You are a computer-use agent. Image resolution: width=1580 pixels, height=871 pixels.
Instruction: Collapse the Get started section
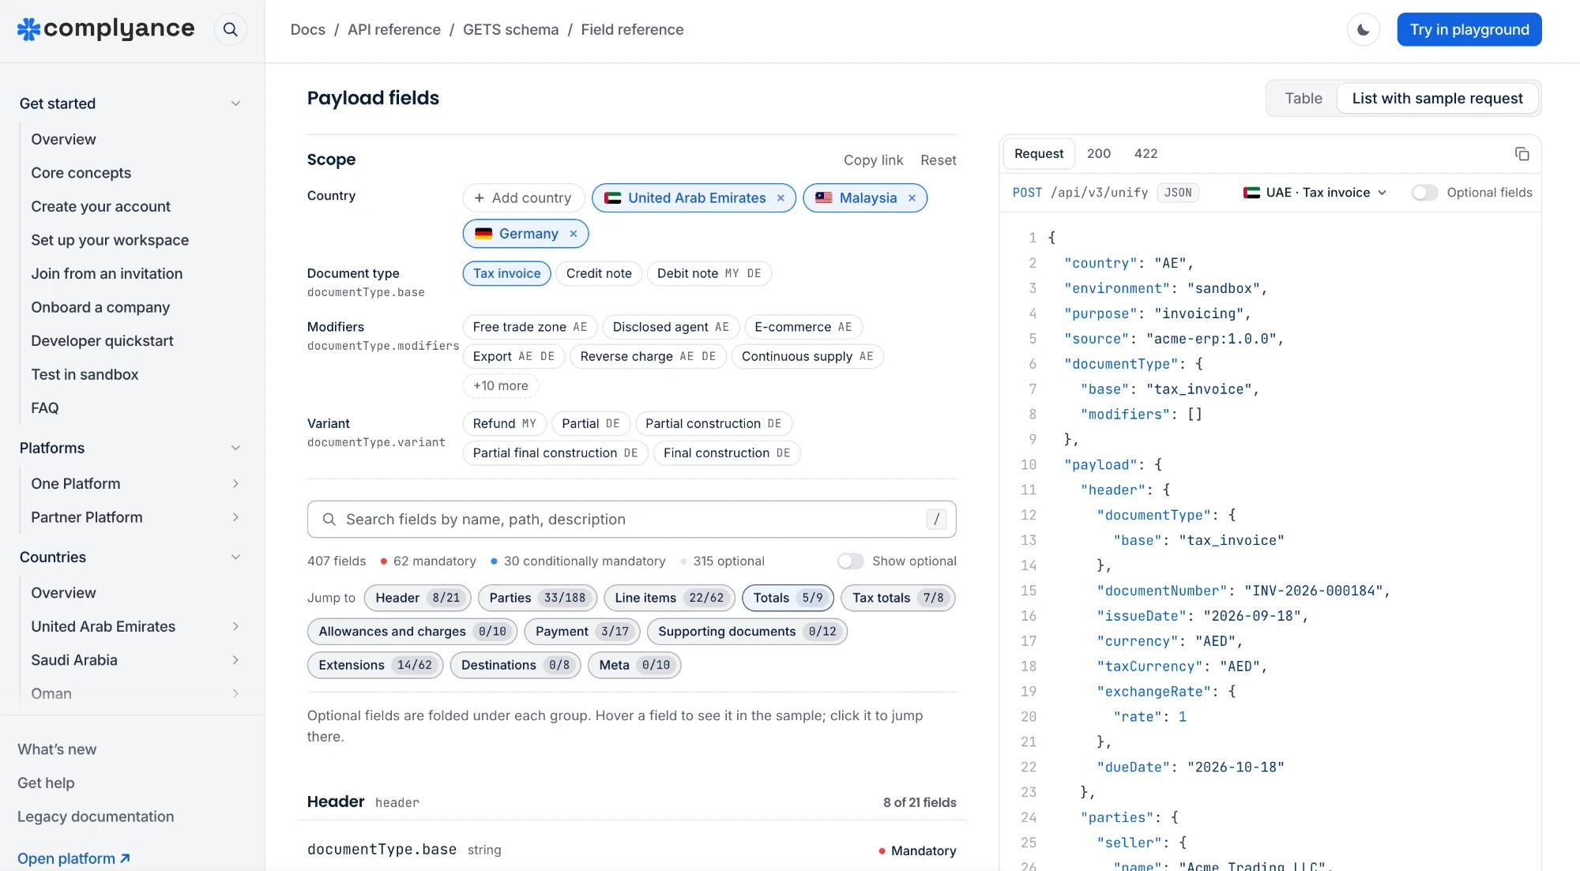pyautogui.click(x=235, y=103)
